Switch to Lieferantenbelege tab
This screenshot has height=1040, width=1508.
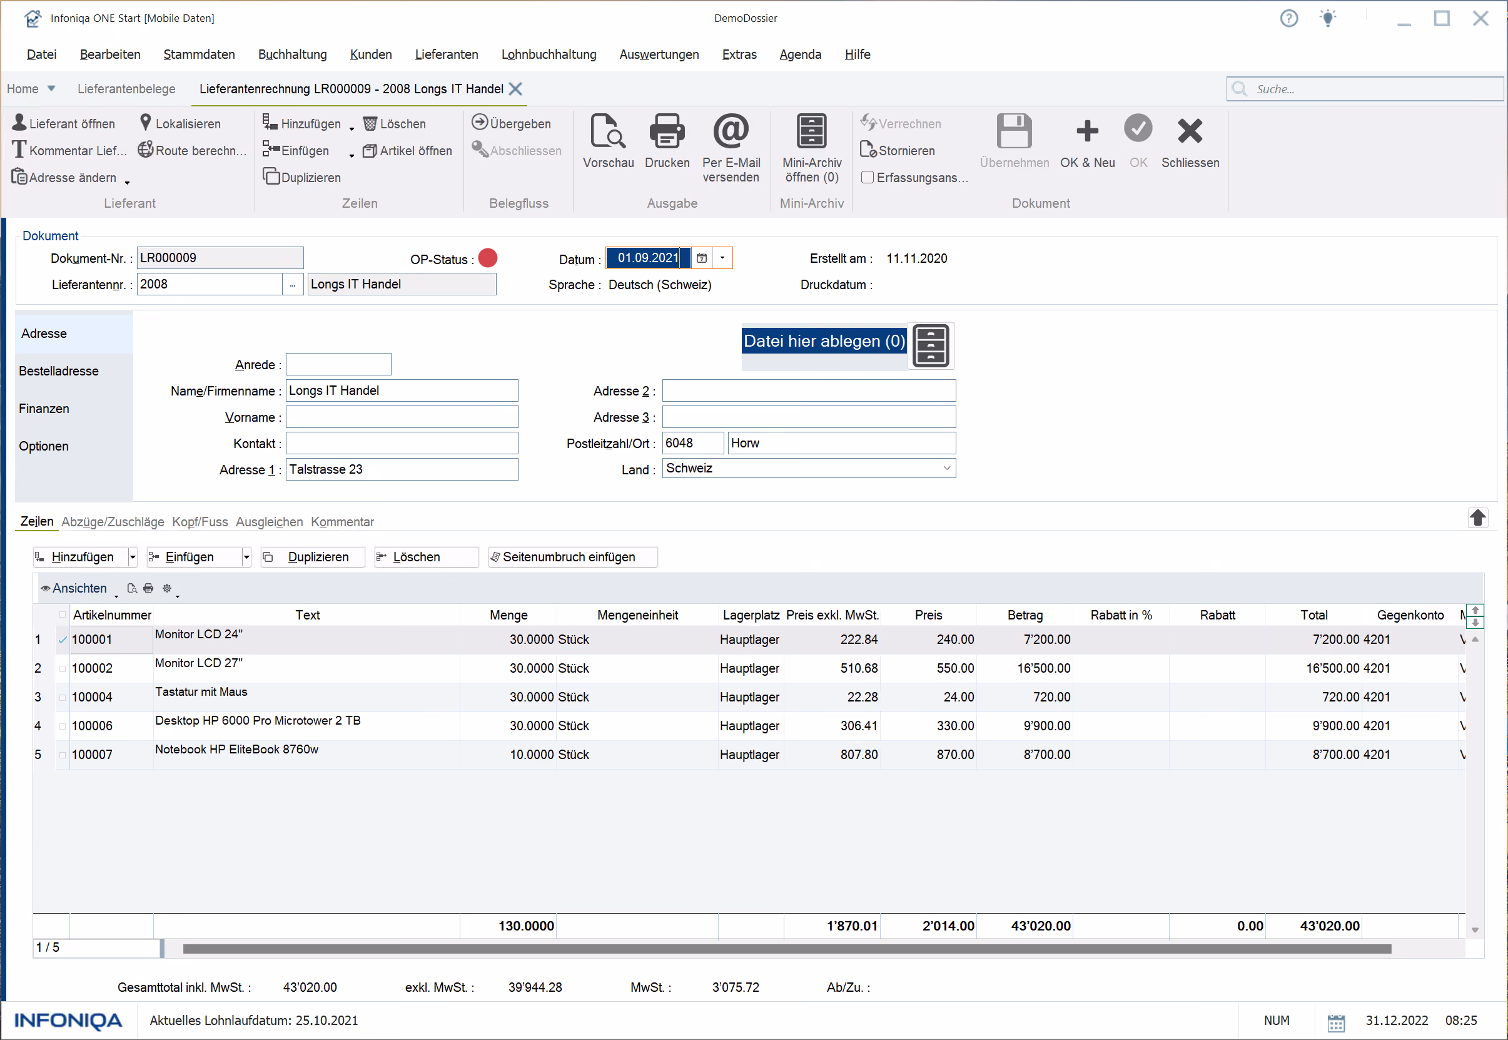point(126,89)
